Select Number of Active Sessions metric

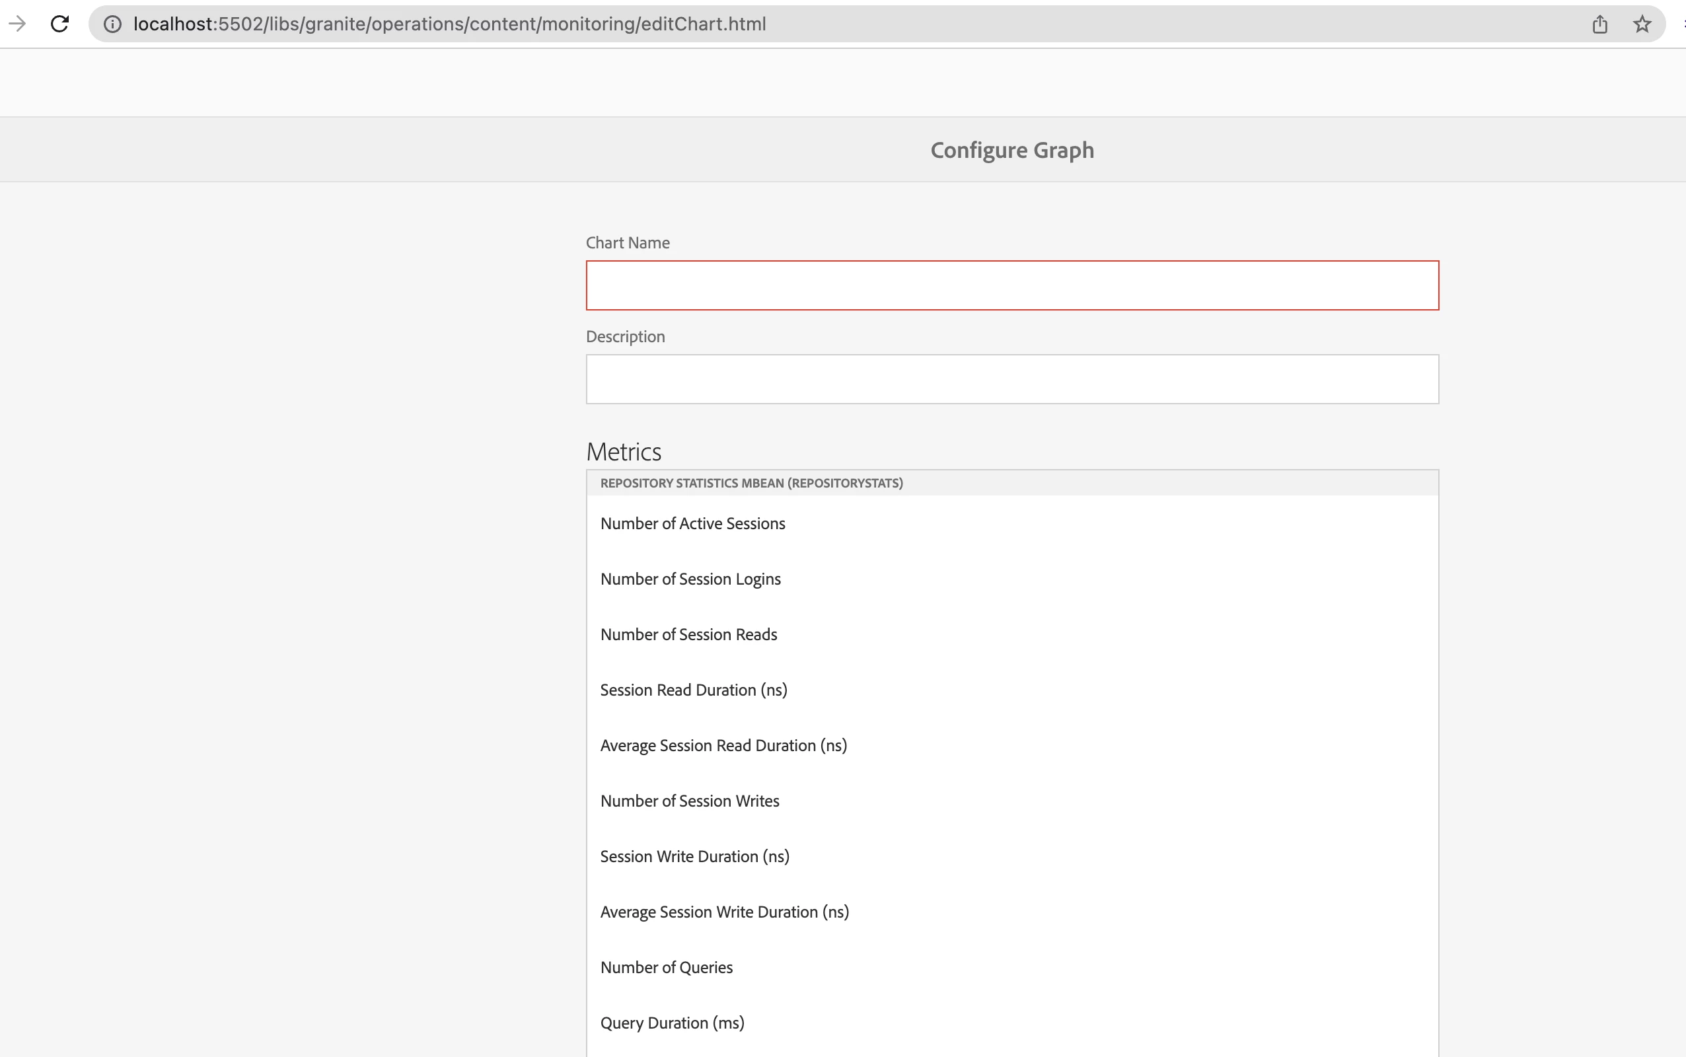click(x=692, y=524)
